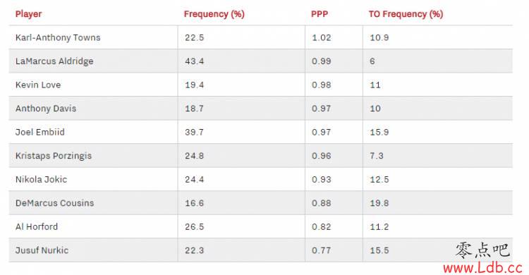
Task: Click the Nikola Jokic name cell
Action: click(41, 180)
